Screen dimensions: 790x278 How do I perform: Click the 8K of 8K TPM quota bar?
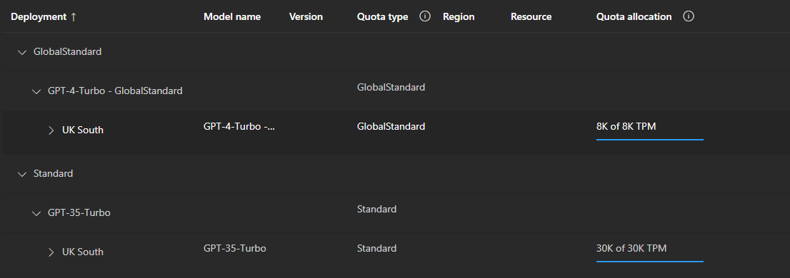coord(649,139)
